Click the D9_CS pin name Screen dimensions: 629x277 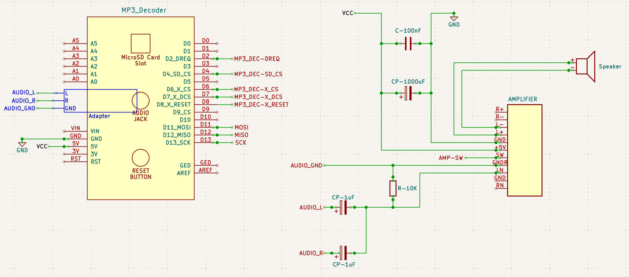(x=182, y=112)
